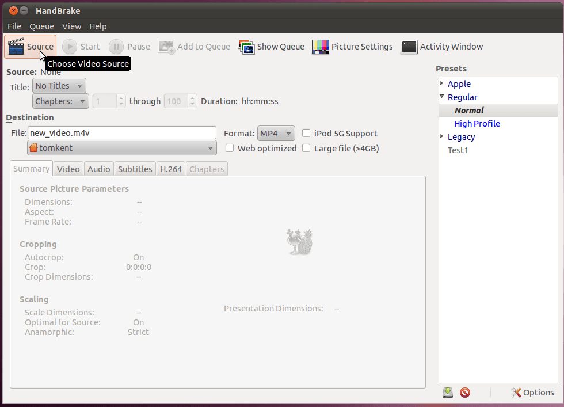Viewport: 564px width, 407px height.
Task: Enable Web optimized output
Action: 230,148
